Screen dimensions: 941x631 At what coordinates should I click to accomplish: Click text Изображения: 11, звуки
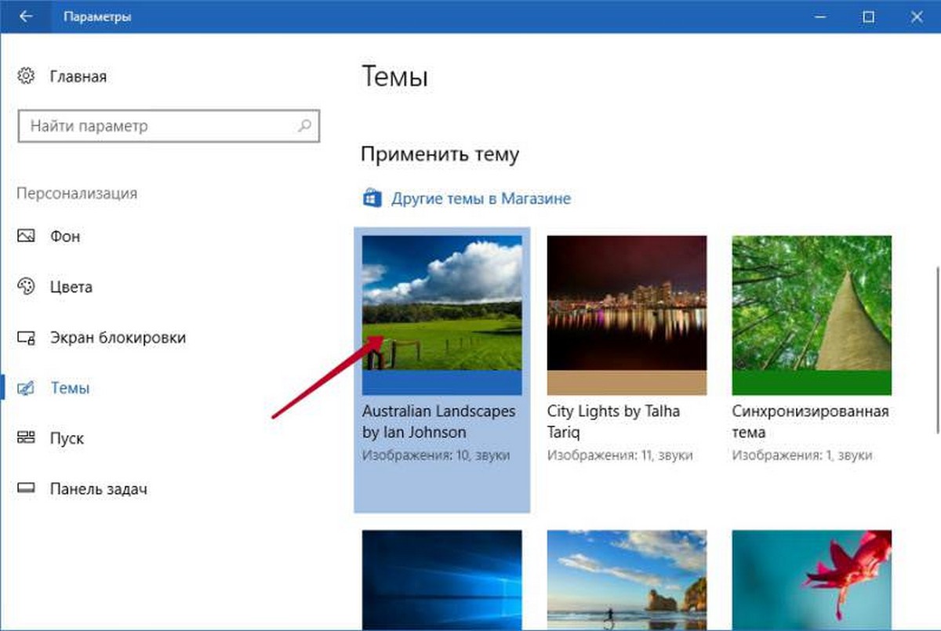621,455
